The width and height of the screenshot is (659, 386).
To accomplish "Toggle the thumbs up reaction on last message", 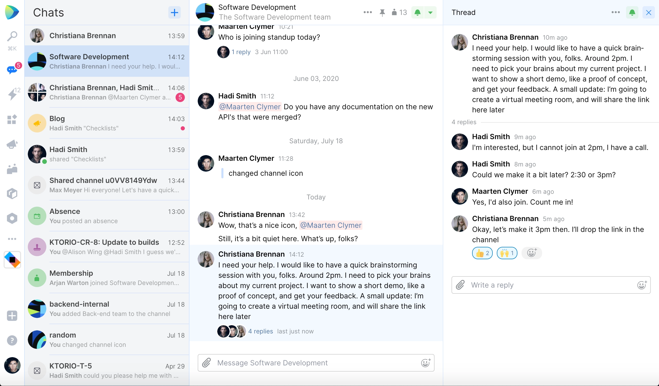I will pyautogui.click(x=482, y=252).
